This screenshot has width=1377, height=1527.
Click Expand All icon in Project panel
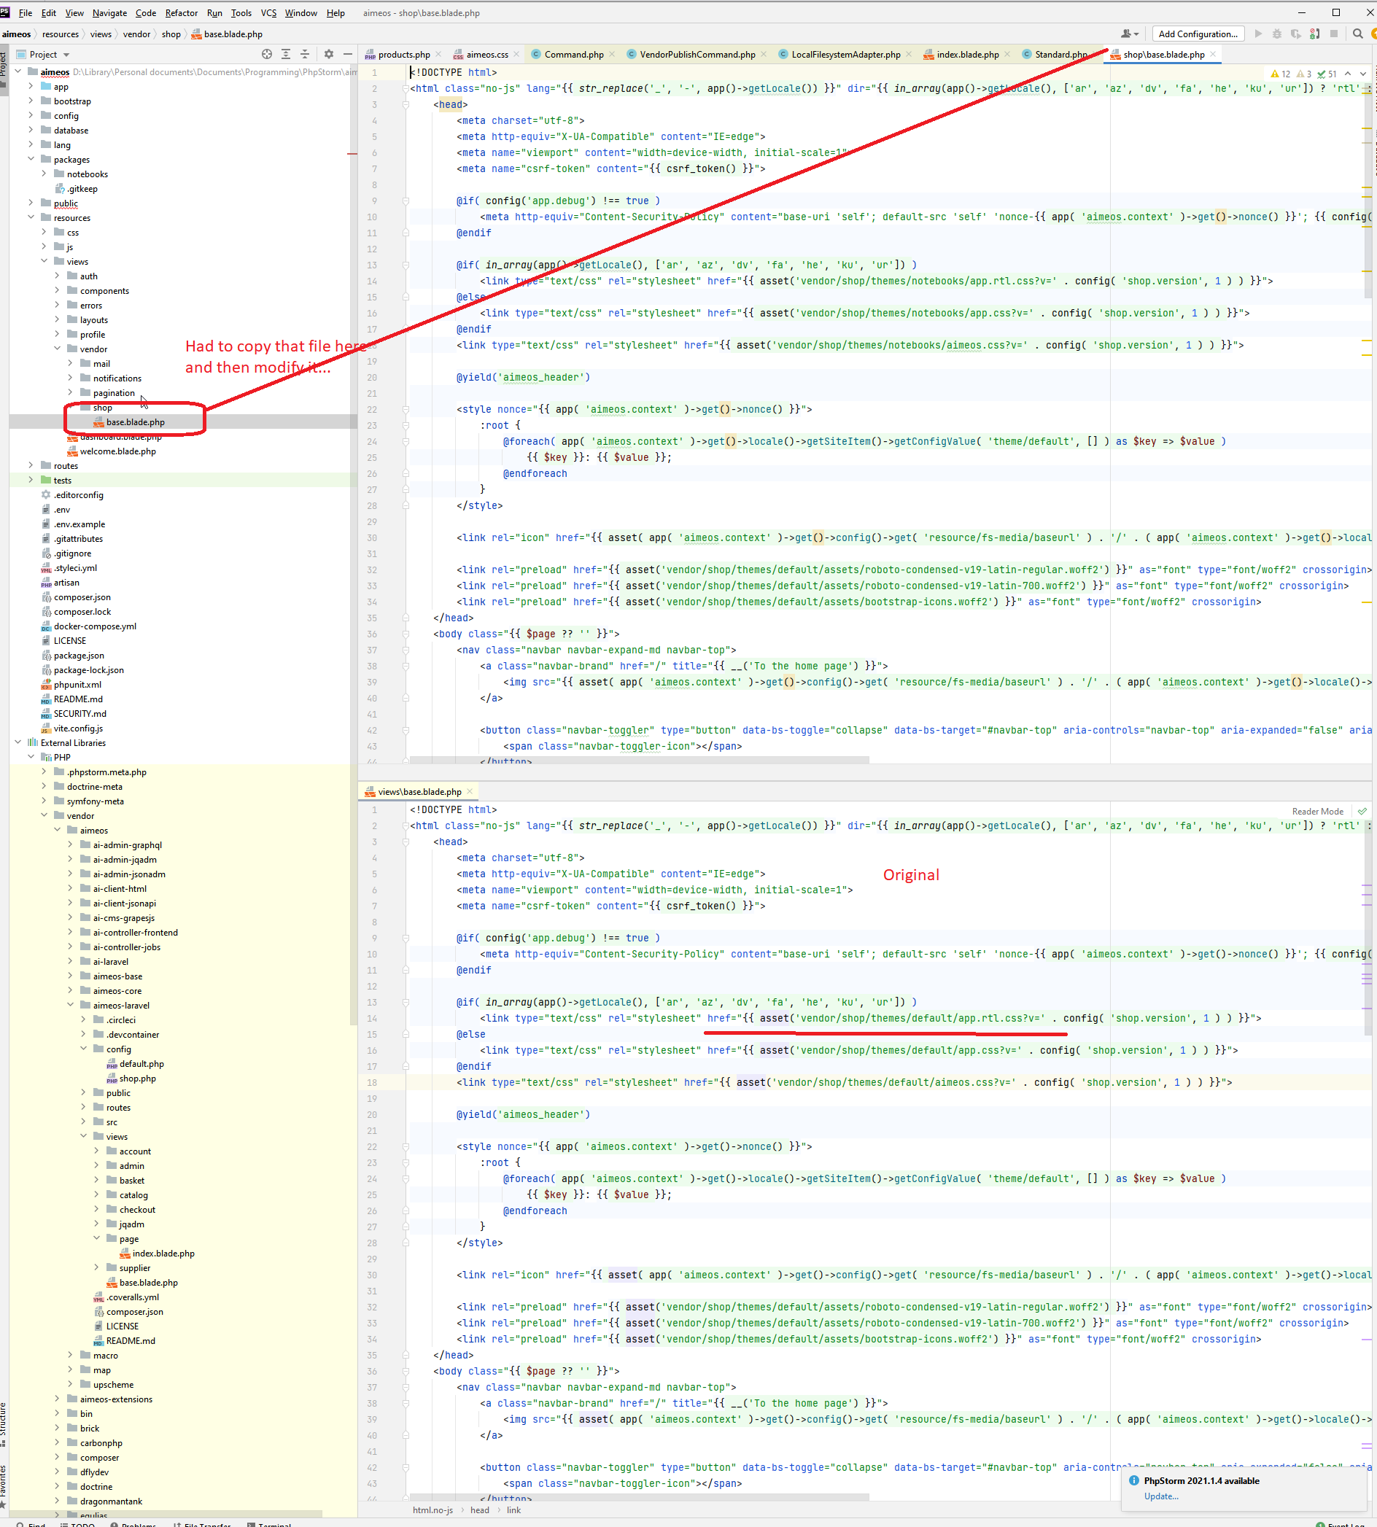(286, 55)
